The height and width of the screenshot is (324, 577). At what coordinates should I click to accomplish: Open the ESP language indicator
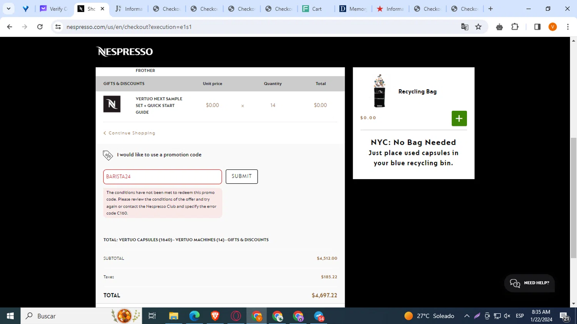tap(520, 316)
